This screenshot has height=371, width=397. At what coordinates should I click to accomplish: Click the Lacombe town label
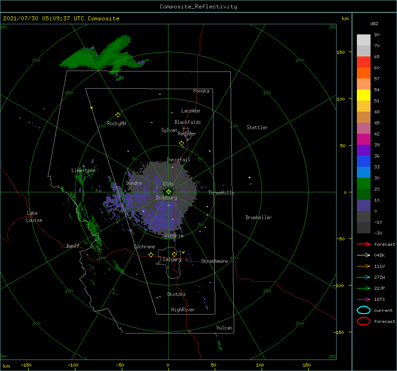coord(191,111)
